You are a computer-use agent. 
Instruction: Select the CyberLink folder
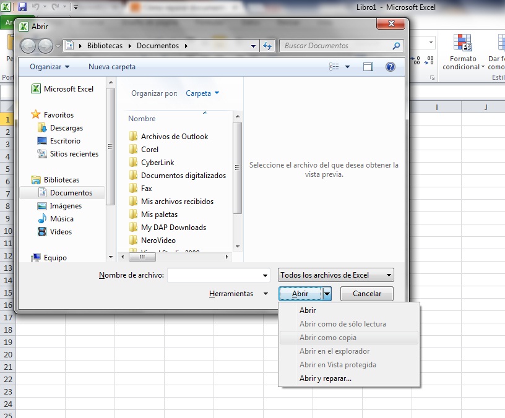tap(152, 163)
